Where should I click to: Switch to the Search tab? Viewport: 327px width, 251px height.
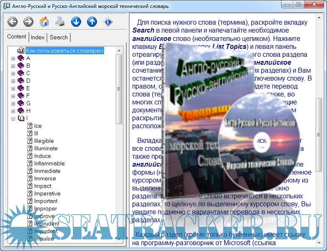[x=59, y=37]
